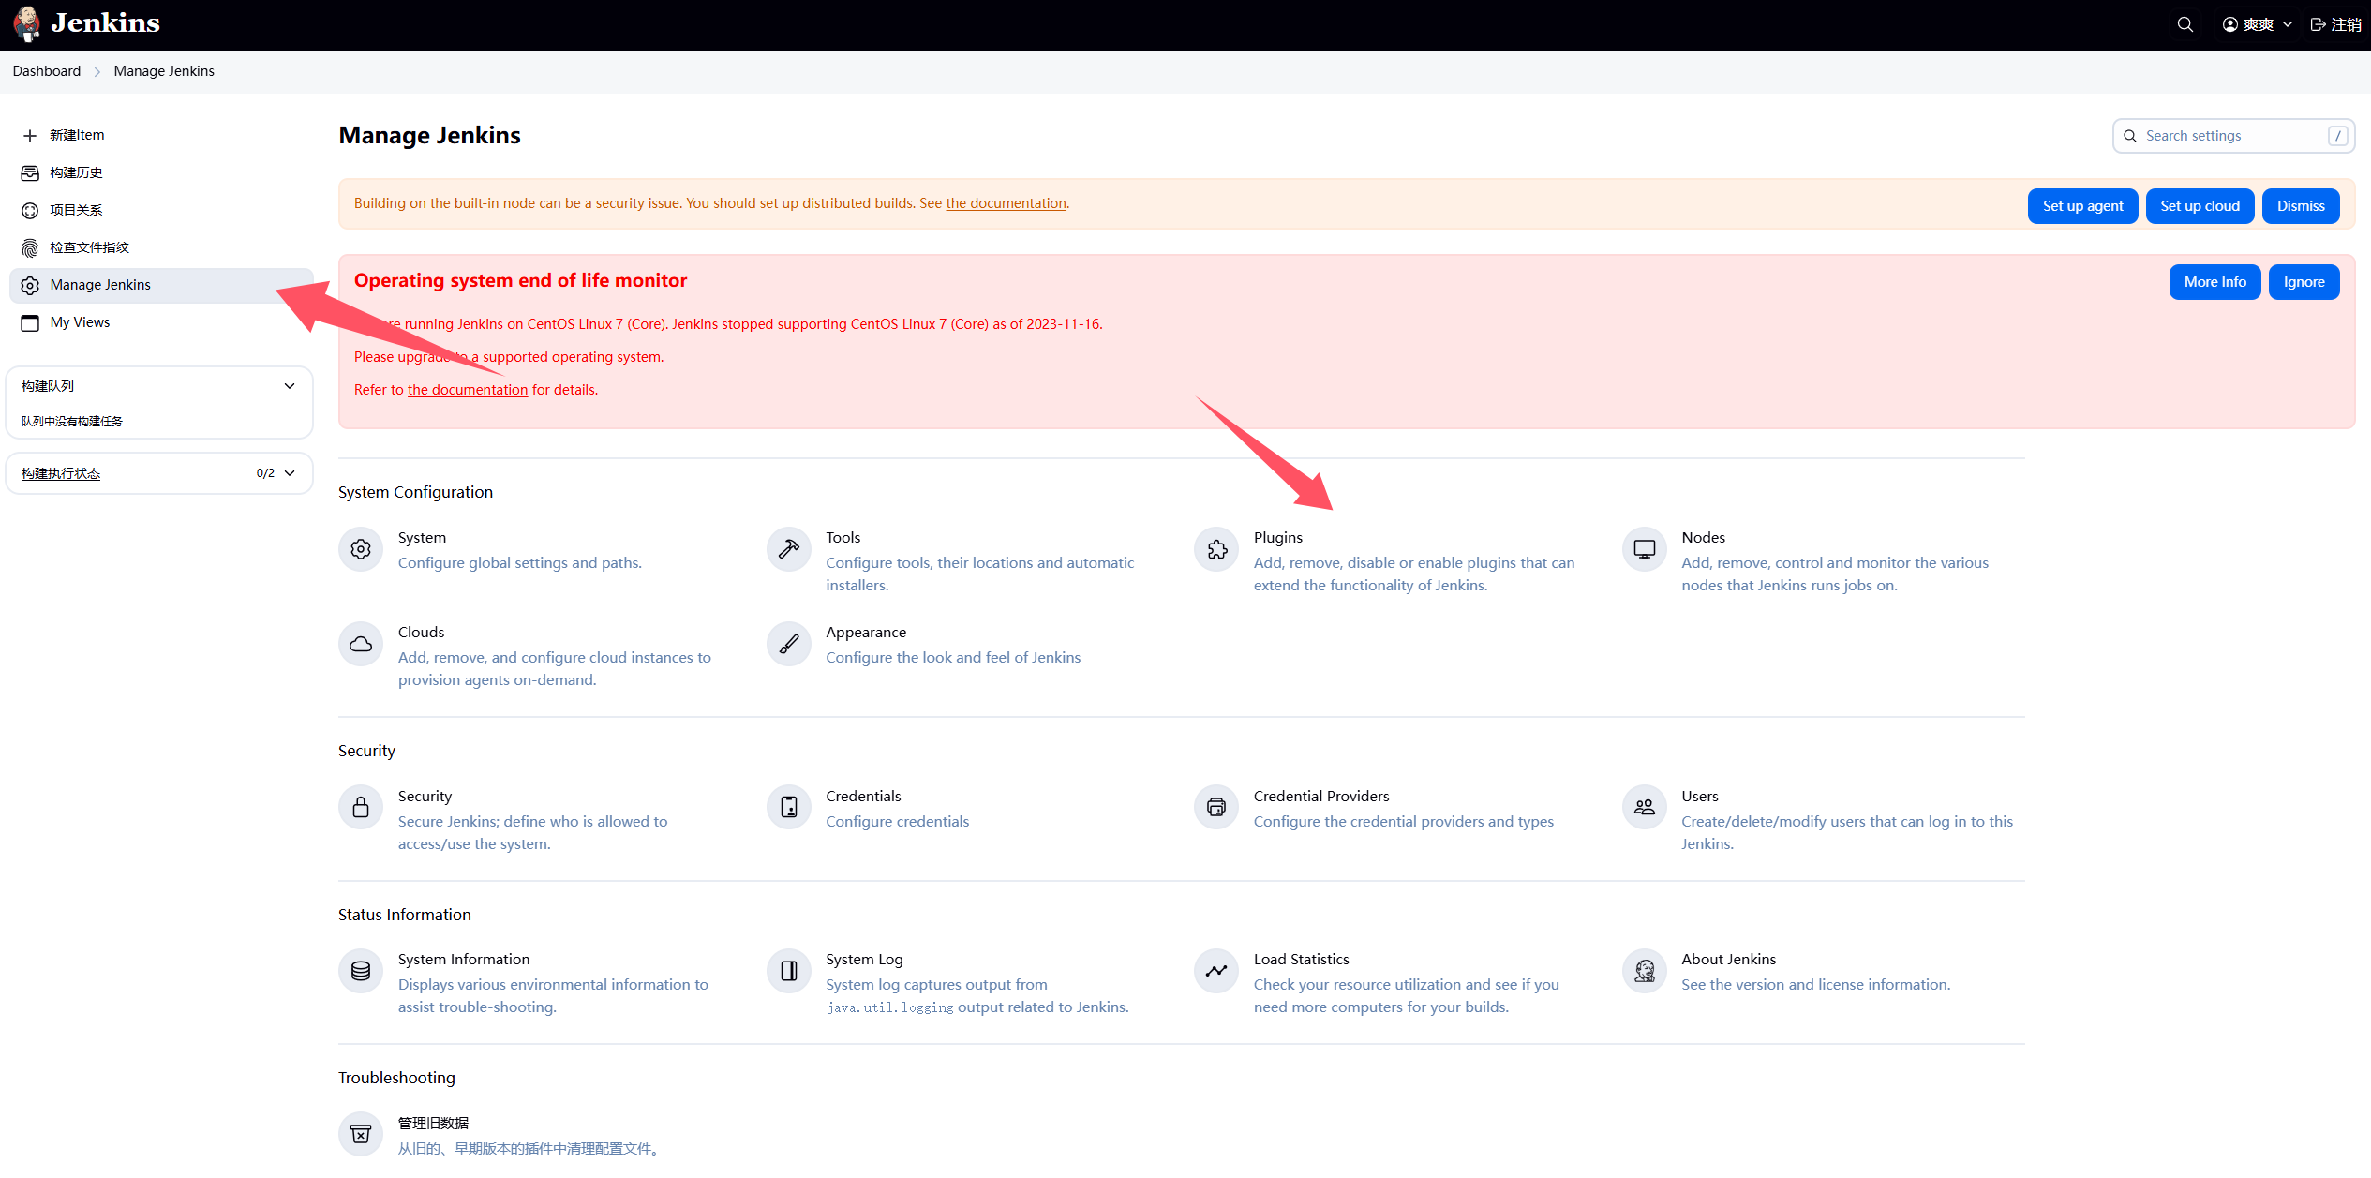This screenshot has height=1178, width=2371.
Task: Open System Log book icon
Action: (x=789, y=971)
